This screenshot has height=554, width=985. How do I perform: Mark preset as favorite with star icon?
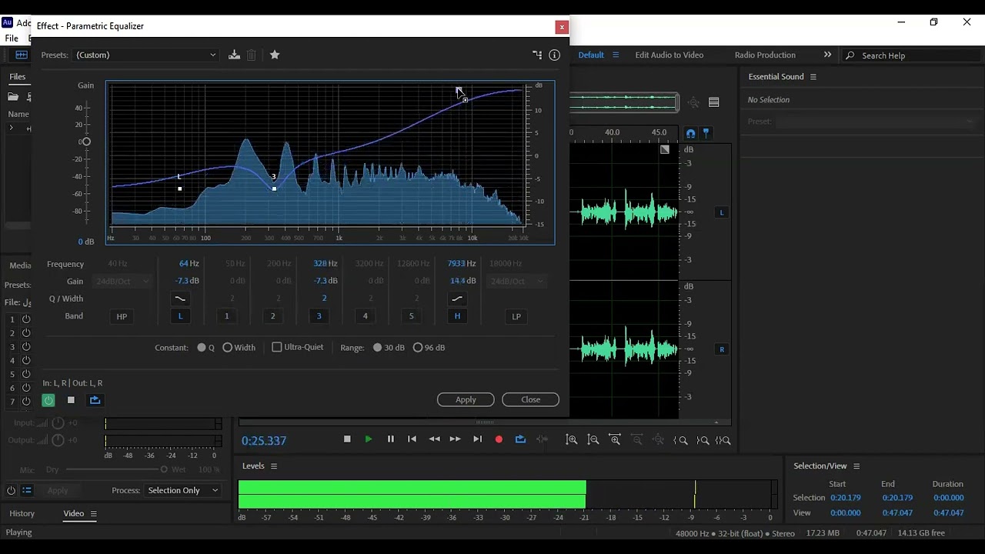point(275,55)
